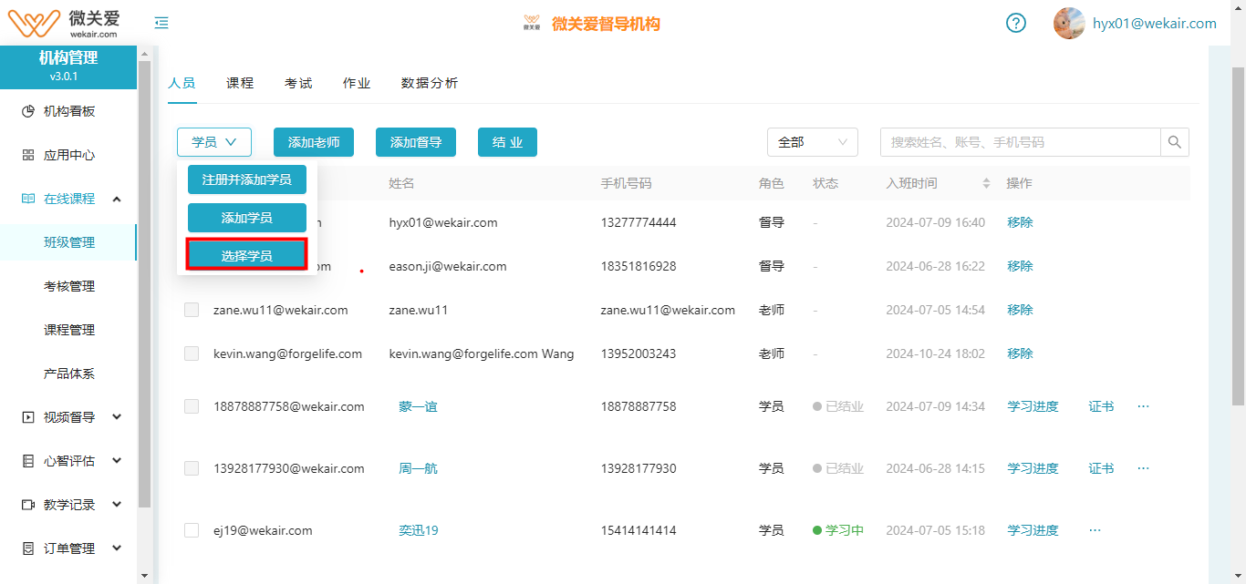Click 机构看板 dashboard icon

click(x=28, y=111)
